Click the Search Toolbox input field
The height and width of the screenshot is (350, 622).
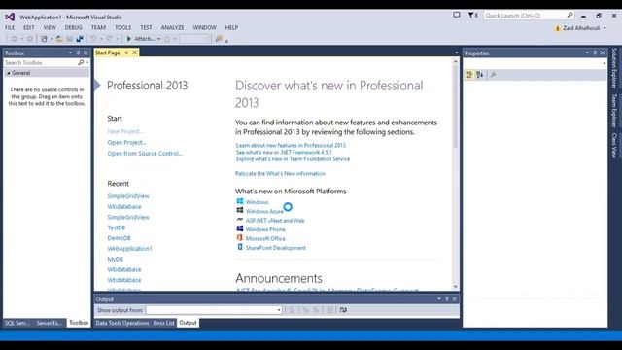pos(40,62)
